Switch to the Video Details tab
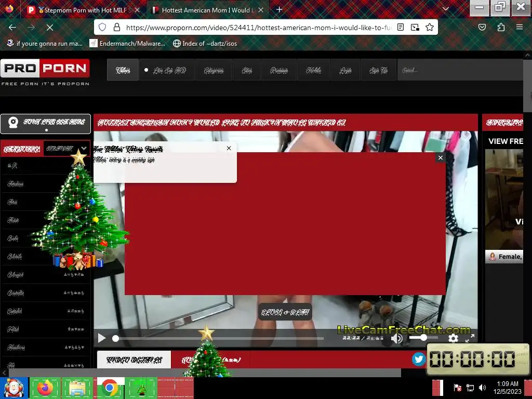 pyautogui.click(x=134, y=360)
